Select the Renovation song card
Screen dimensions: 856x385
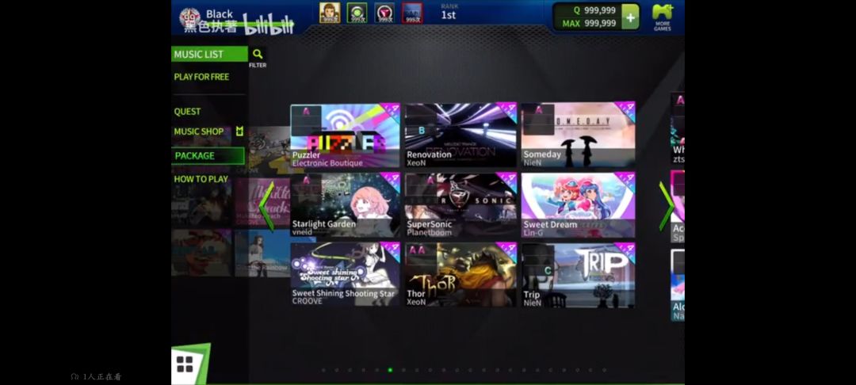tap(460, 135)
